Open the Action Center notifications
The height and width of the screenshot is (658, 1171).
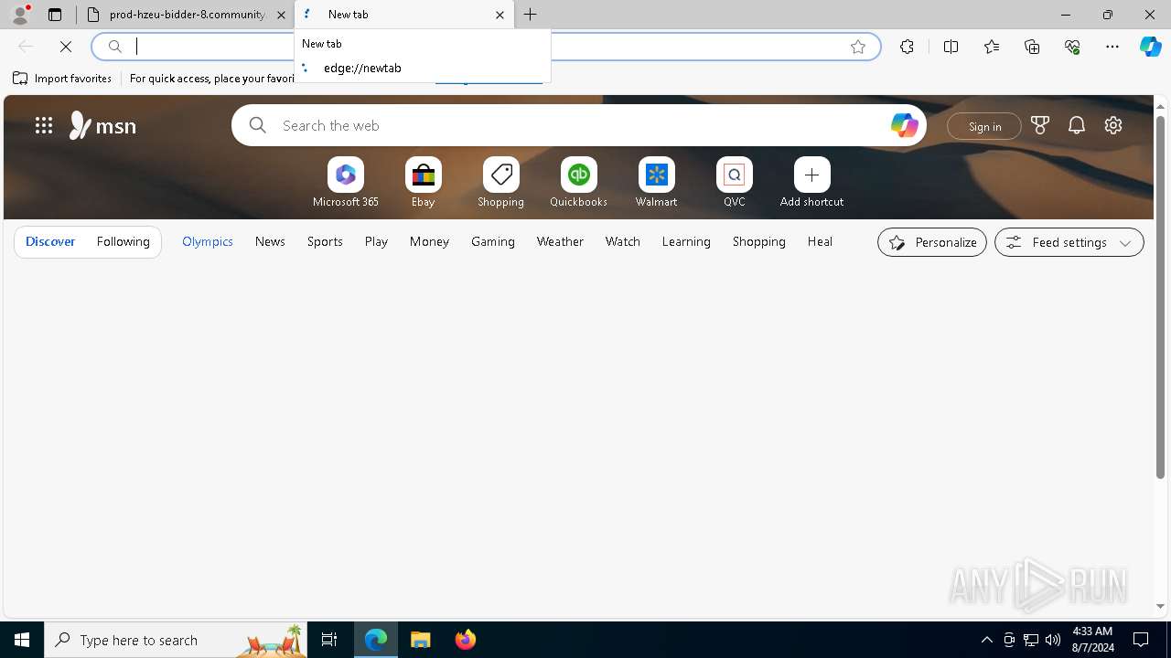1141,640
